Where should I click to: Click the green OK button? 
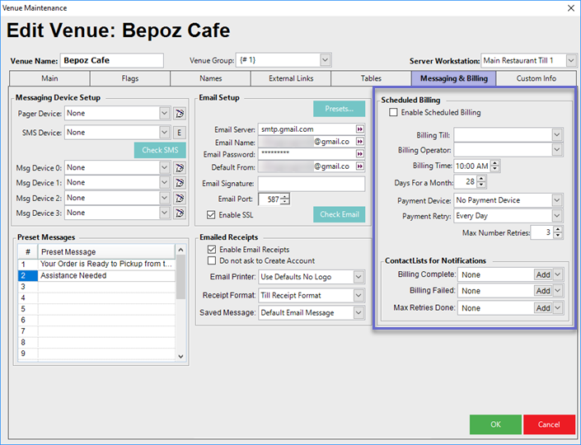coord(495,424)
